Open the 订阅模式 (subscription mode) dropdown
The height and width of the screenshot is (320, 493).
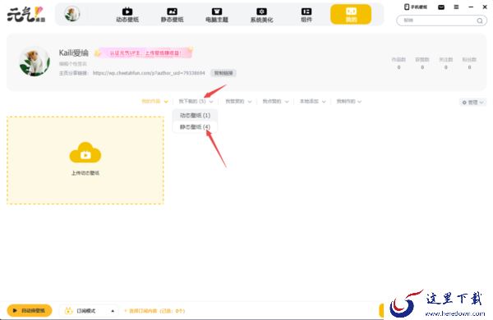[90, 311]
